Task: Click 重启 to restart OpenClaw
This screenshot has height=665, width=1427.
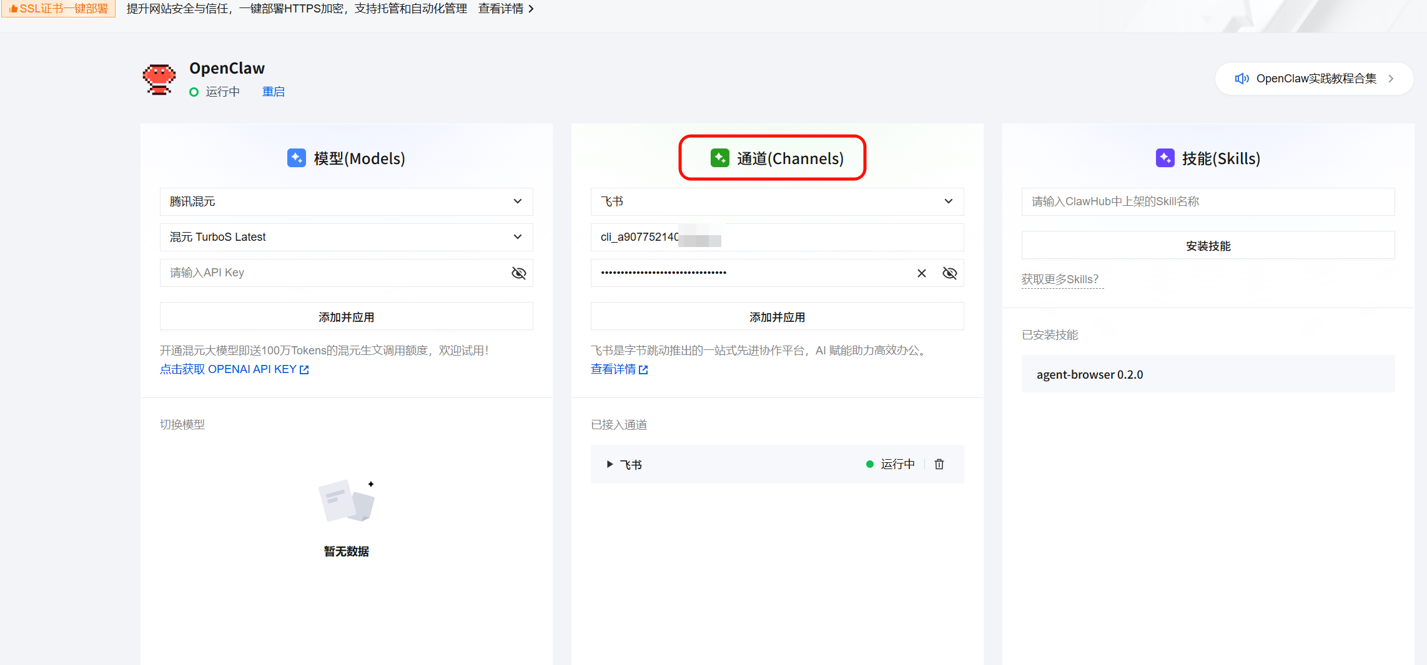Action: pyautogui.click(x=274, y=91)
